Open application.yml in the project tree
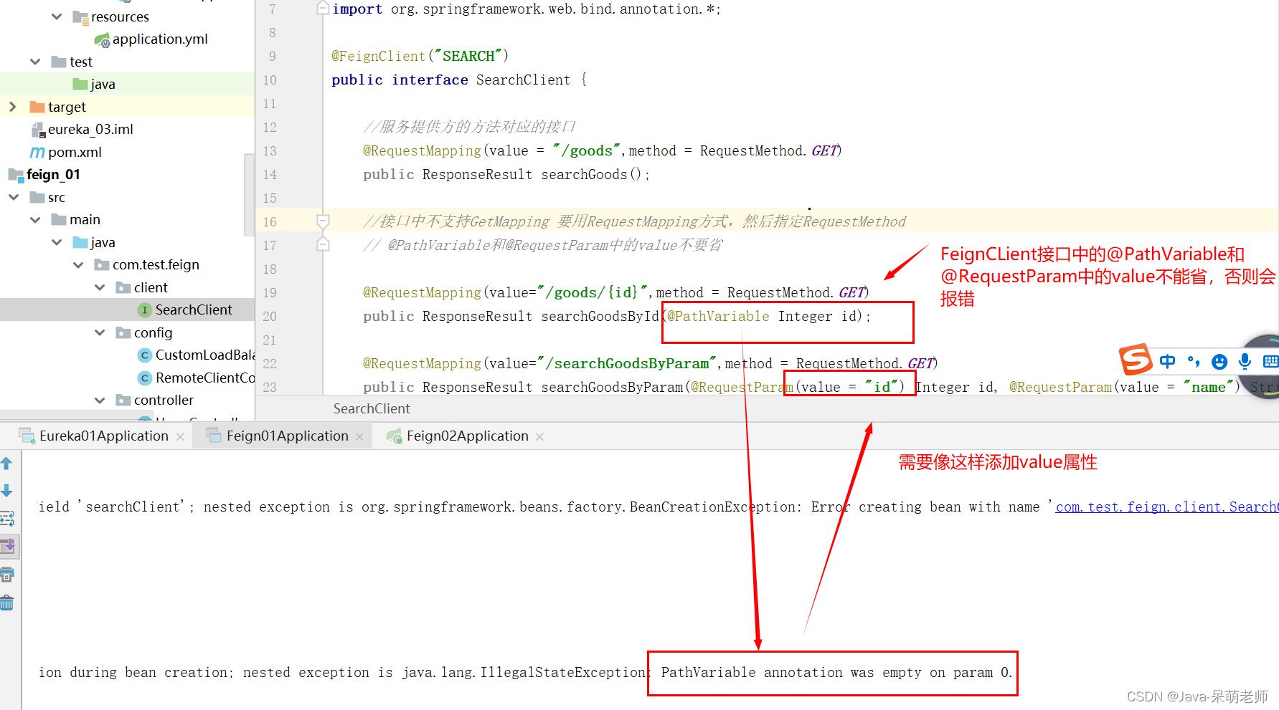The width and height of the screenshot is (1279, 710). pos(160,39)
